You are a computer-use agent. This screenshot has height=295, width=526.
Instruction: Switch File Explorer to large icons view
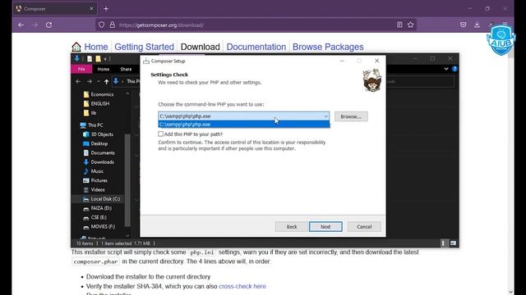(x=453, y=243)
